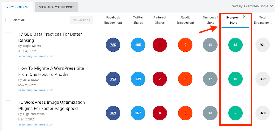The height and width of the screenshot is (131, 275).
Task: Select the View Content tab
Action: [x=18, y=7]
